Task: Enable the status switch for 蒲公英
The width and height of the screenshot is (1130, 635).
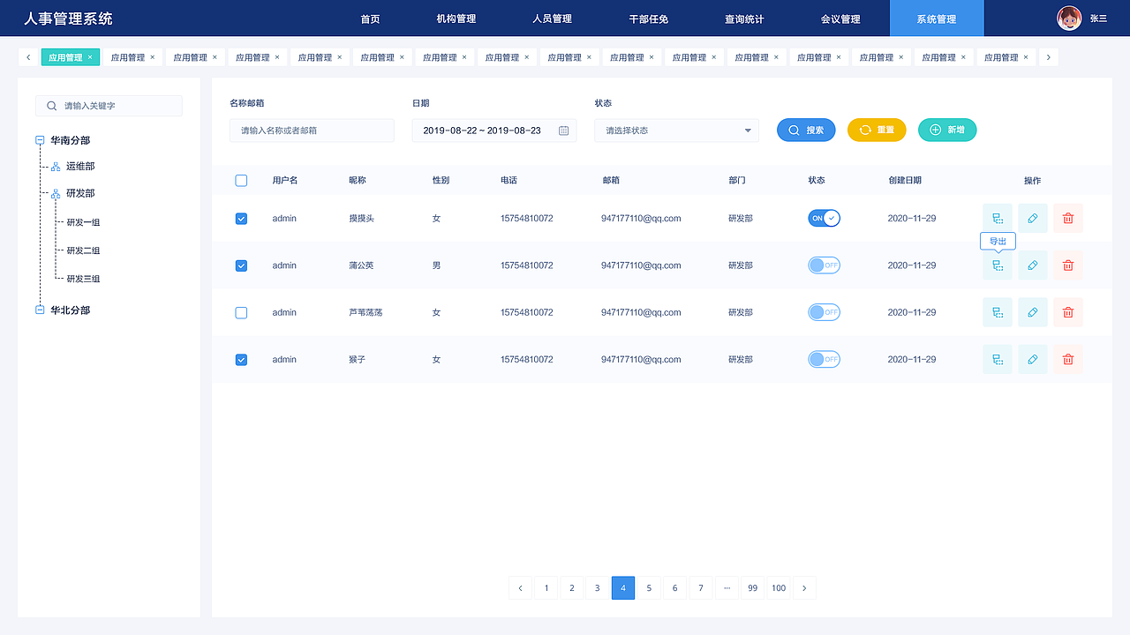Action: pos(824,265)
